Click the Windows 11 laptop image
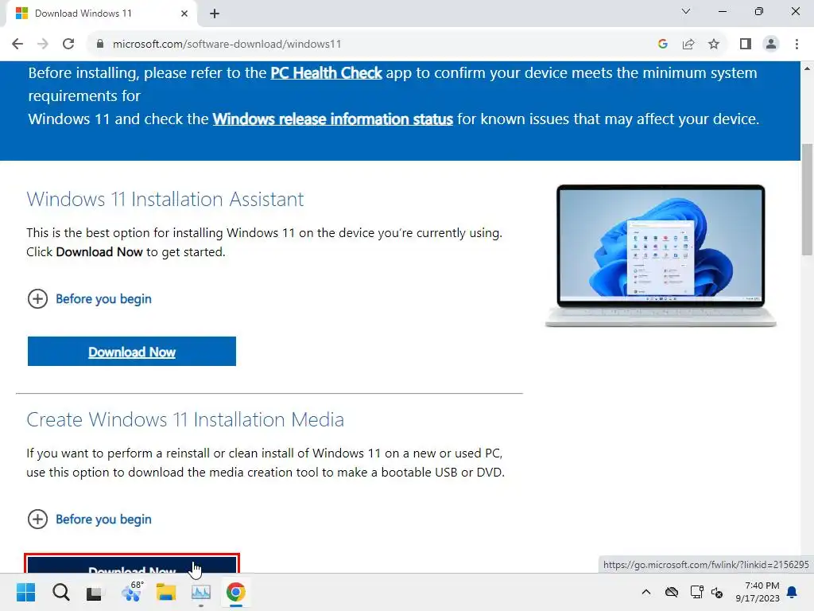This screenshot has height=611, width=814. point(661,255)
